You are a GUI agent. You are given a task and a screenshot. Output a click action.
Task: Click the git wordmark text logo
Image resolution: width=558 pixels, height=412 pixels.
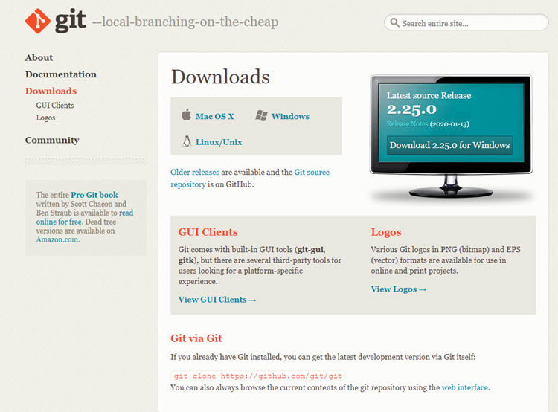point(71,21)
